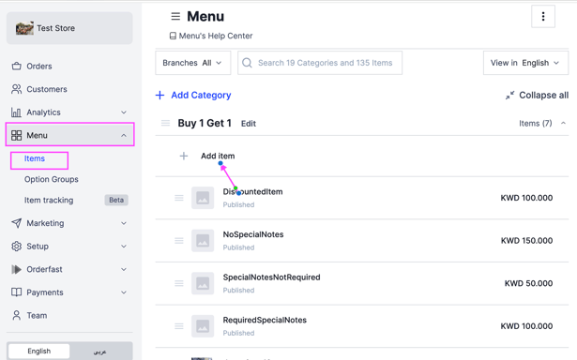
Task: Click Add Category
Action: pyautogui.click(x=201, y=96)
